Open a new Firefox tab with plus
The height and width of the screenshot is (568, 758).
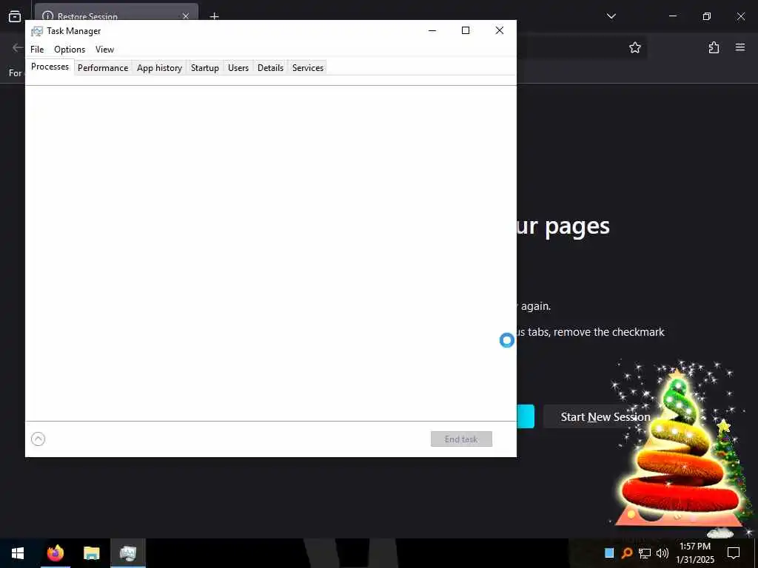(x=214, y=16)
